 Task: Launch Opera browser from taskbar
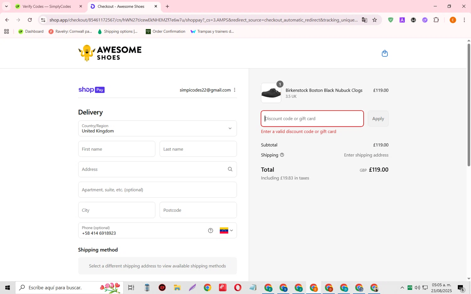pos(238,287)
